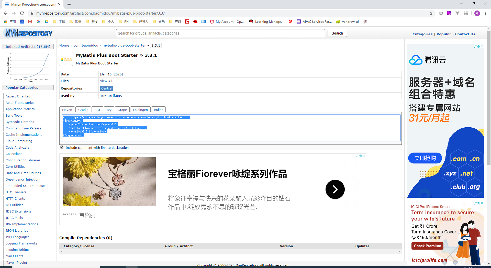Viewport: 491px width, 268px height.
Task: Reload the current page
Action: point(22,13)
